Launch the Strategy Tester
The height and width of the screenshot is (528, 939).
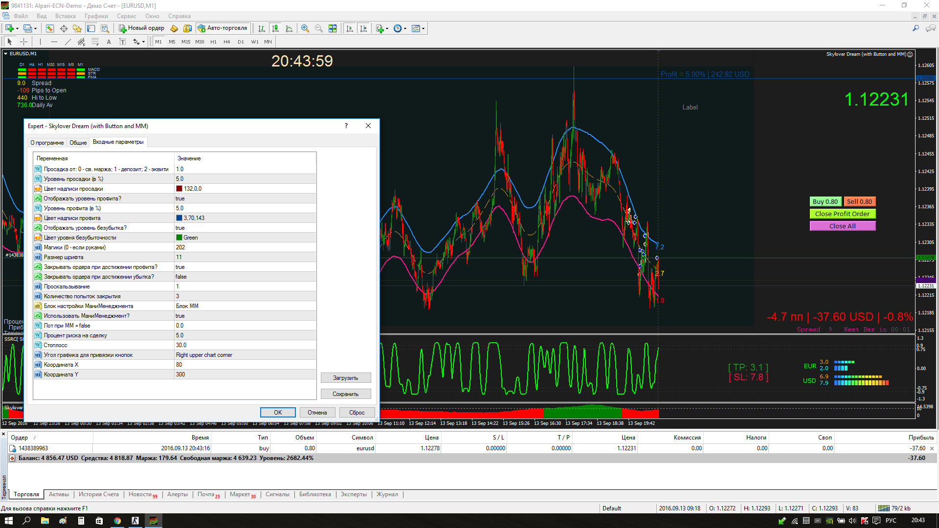[x=105, y=28]
